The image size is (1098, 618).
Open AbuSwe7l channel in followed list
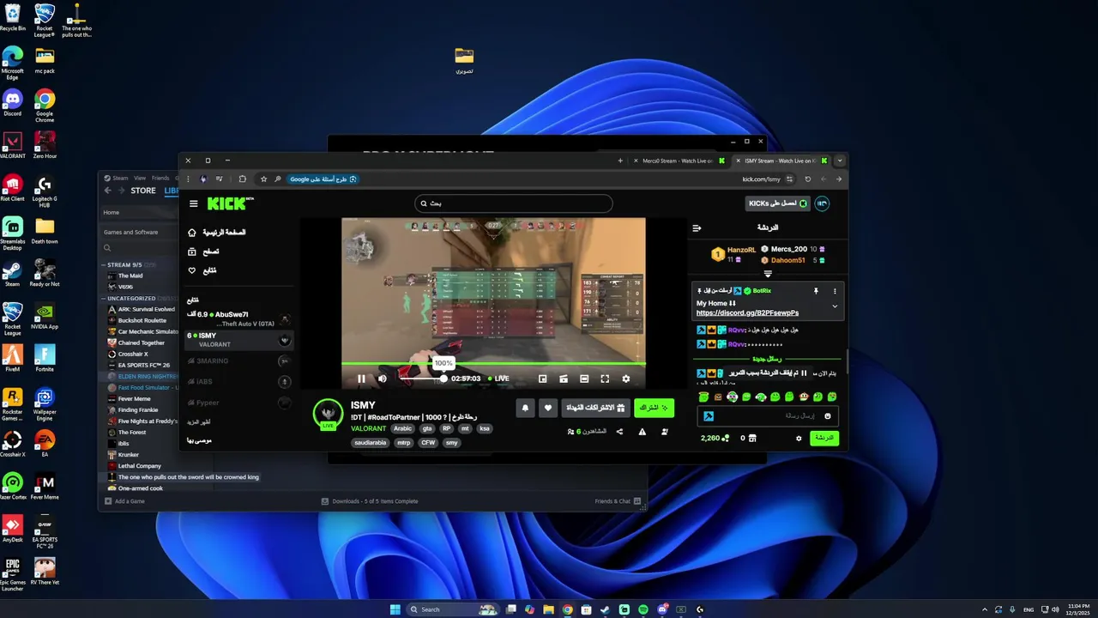pyautogui.click(x=238, y=318)
